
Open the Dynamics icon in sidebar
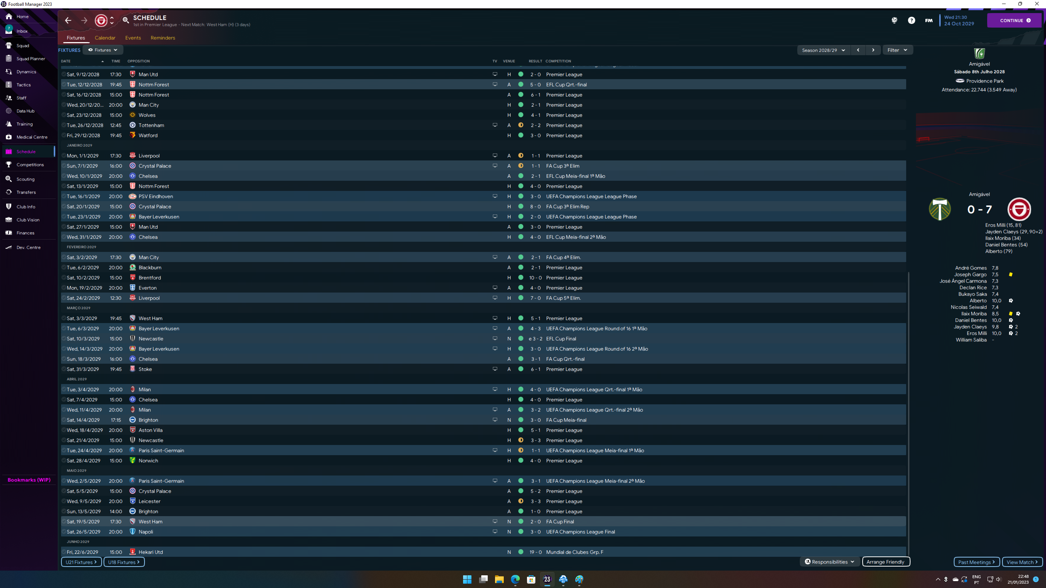[x=8, y=72]
